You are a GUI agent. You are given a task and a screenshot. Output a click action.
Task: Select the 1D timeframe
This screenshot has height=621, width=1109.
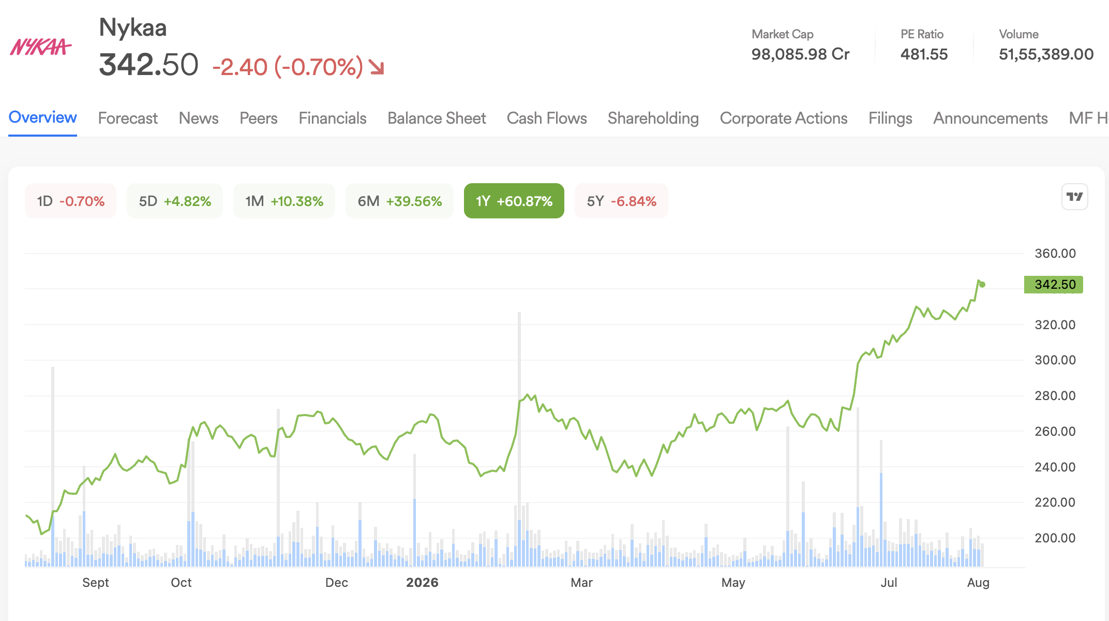coord(70,201)
